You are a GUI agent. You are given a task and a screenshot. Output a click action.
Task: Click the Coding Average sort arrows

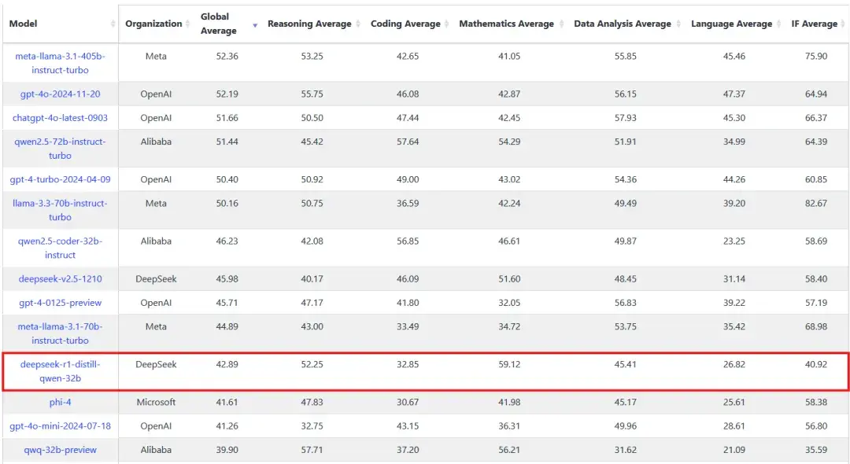click(446, 24)
